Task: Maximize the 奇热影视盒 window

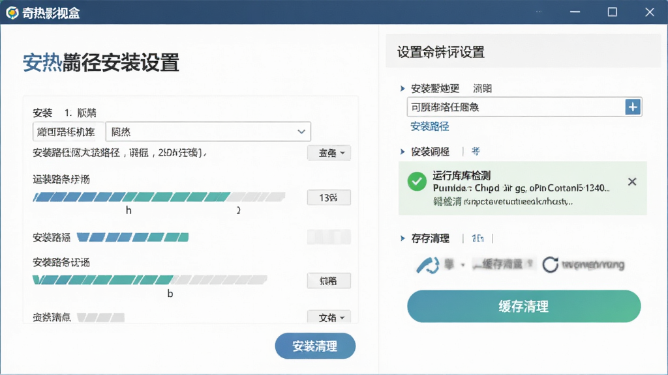Action: tap(612, 12)
